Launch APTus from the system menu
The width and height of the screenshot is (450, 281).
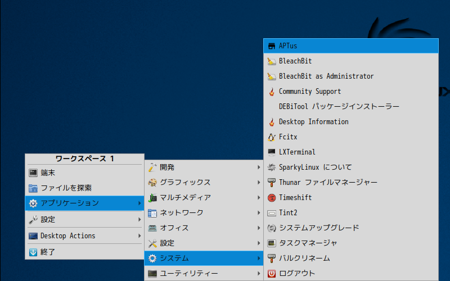point(350,46)
